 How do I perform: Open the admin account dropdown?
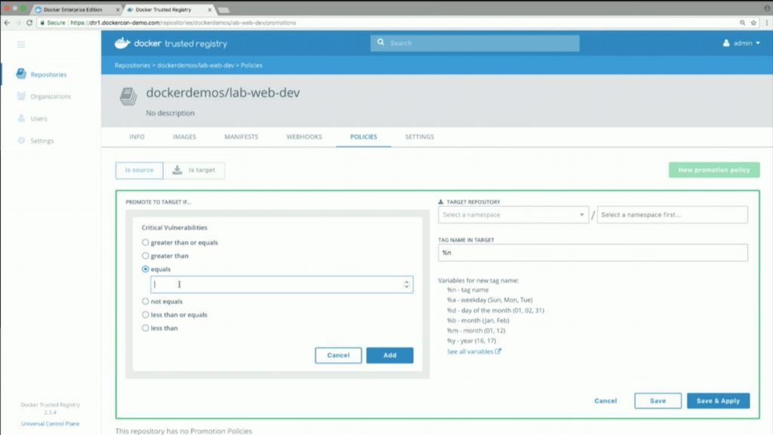pyautogui.click(x=741, y=43)
